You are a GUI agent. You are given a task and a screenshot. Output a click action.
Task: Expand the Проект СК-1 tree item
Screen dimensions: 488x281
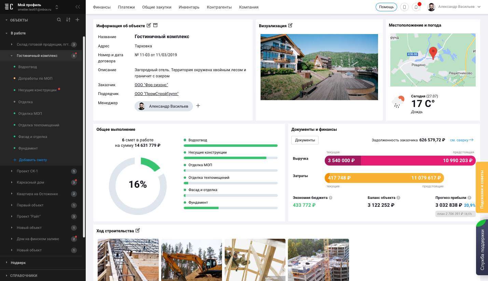point(12,171)
